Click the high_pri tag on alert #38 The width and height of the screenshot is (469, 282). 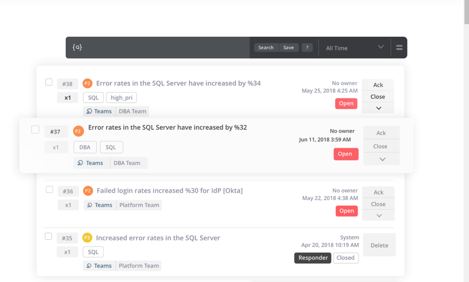pos(122,98)
